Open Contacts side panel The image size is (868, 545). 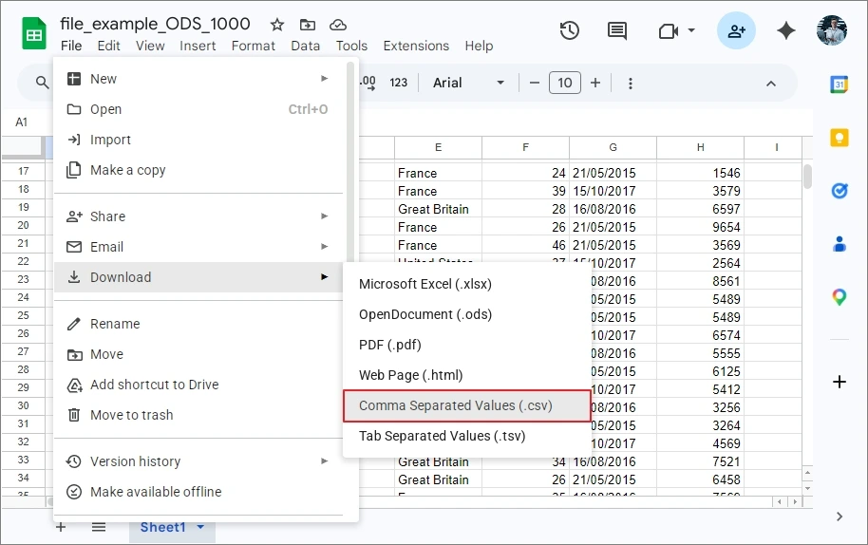click(840, 243)
